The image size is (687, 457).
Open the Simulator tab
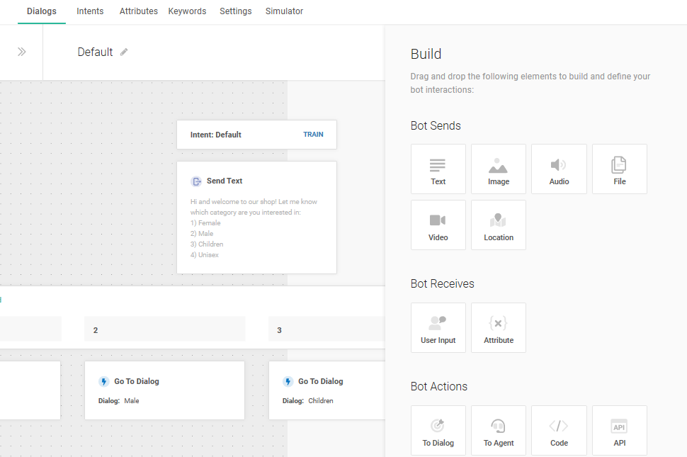(284, 11)
